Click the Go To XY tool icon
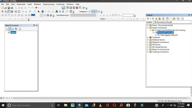Viewport: 192px width, 108px height. [63, 11]
